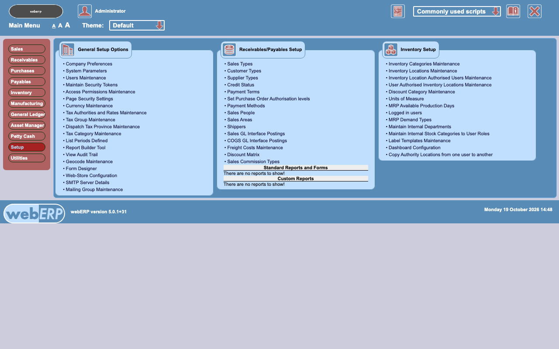Viewport: 559px width, 349px height.
Task: Open the manual book icon
Action: [513, 11]
